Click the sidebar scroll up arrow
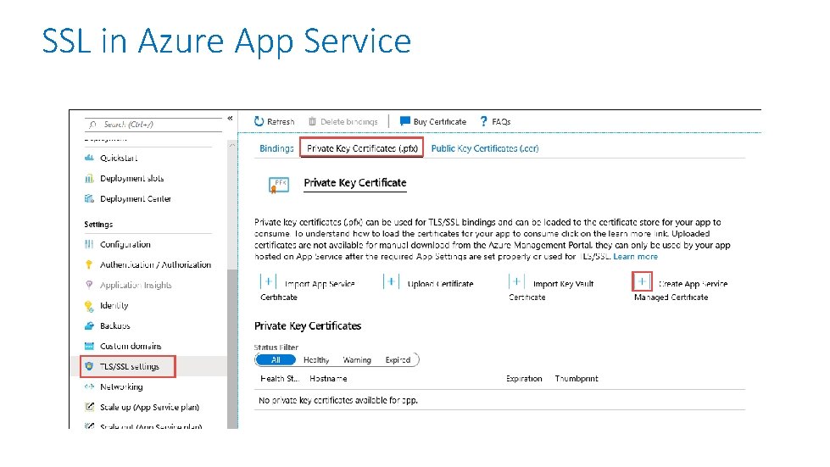Image resolution: width=830 pixels, height=467 pixels. [232, 145]
